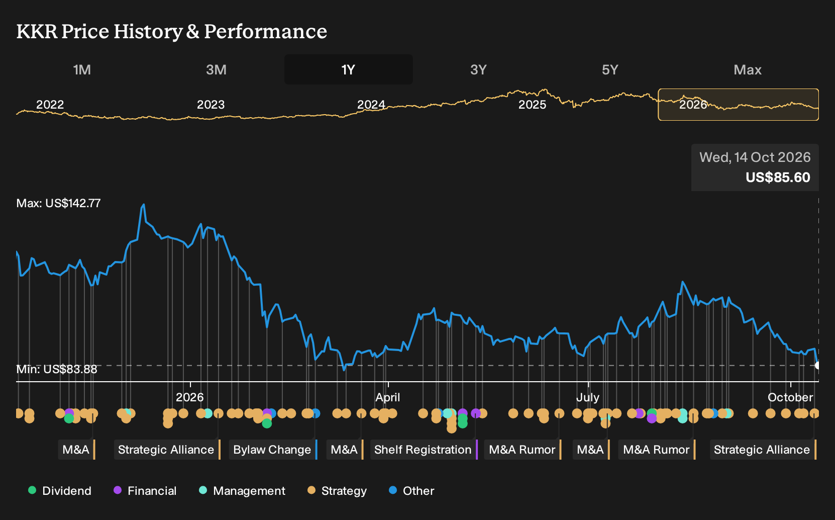Jump to 2023 in the overview sparkline
Image resolution: width=835 pixels, height=520 pixels.
[211, 105]
